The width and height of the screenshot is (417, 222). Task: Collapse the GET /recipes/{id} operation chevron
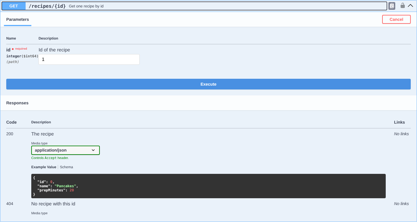click(x=410, y=6)
